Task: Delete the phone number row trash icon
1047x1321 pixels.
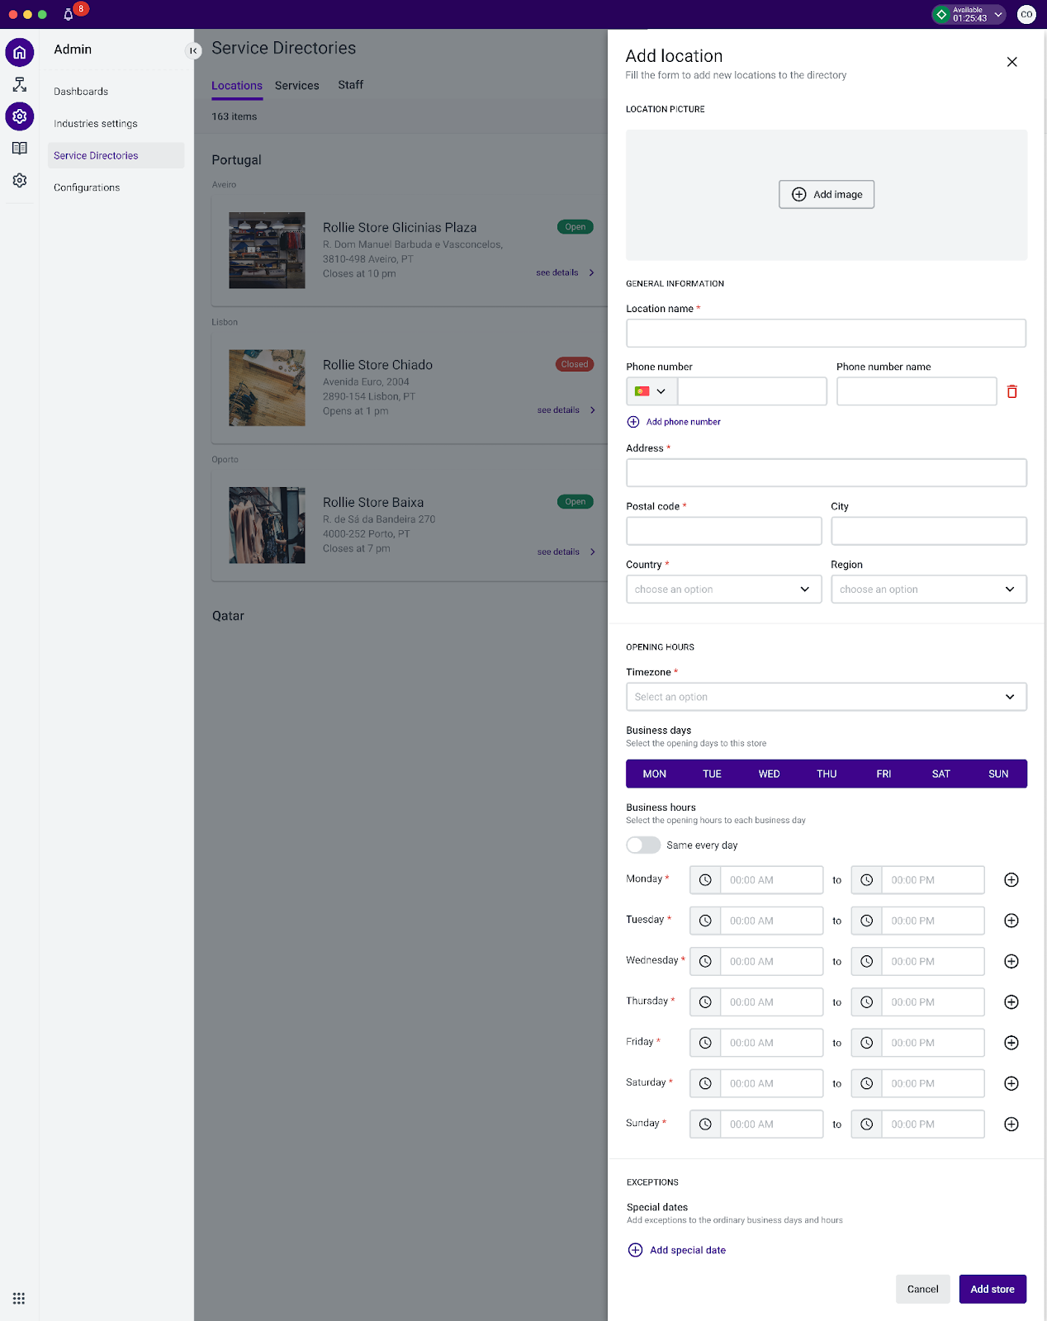Action: click(x=1012, y=391)
